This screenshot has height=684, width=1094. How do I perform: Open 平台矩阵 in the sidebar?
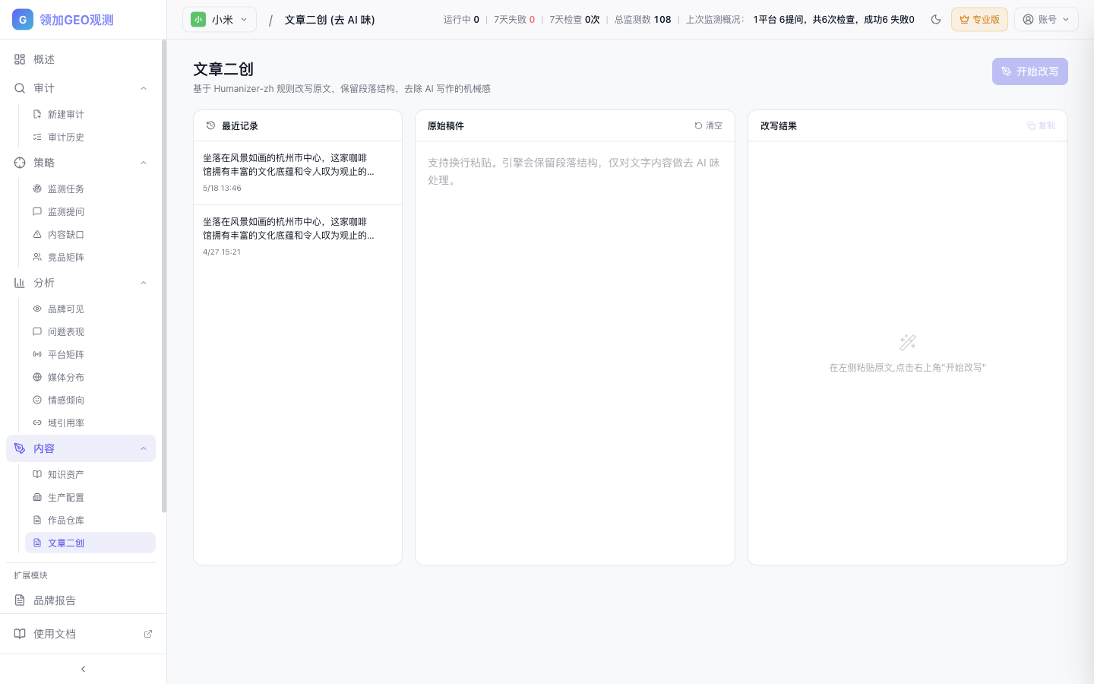(90, 354)
